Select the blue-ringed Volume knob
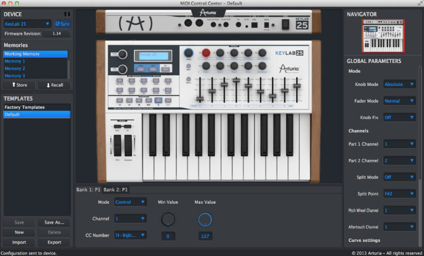The width and height of the screenshot is (424, 256). click(188, 53)
